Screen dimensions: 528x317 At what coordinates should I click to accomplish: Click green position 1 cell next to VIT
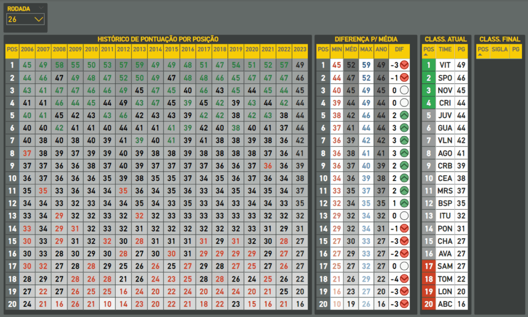click(427, 65)
